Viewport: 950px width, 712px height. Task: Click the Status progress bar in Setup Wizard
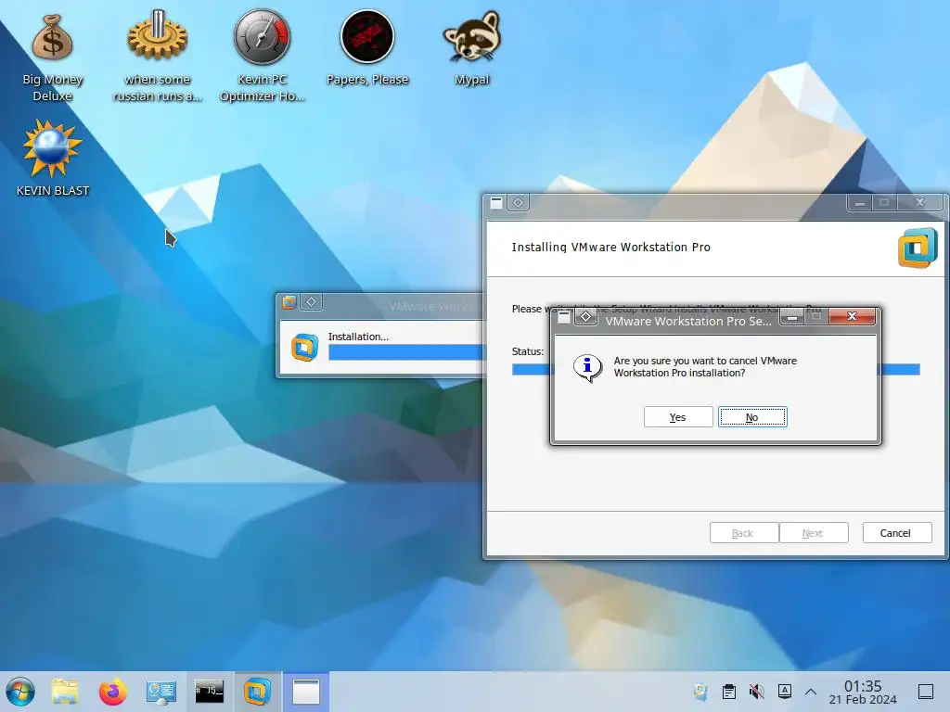pyautogui.click(x=715, y=369)
